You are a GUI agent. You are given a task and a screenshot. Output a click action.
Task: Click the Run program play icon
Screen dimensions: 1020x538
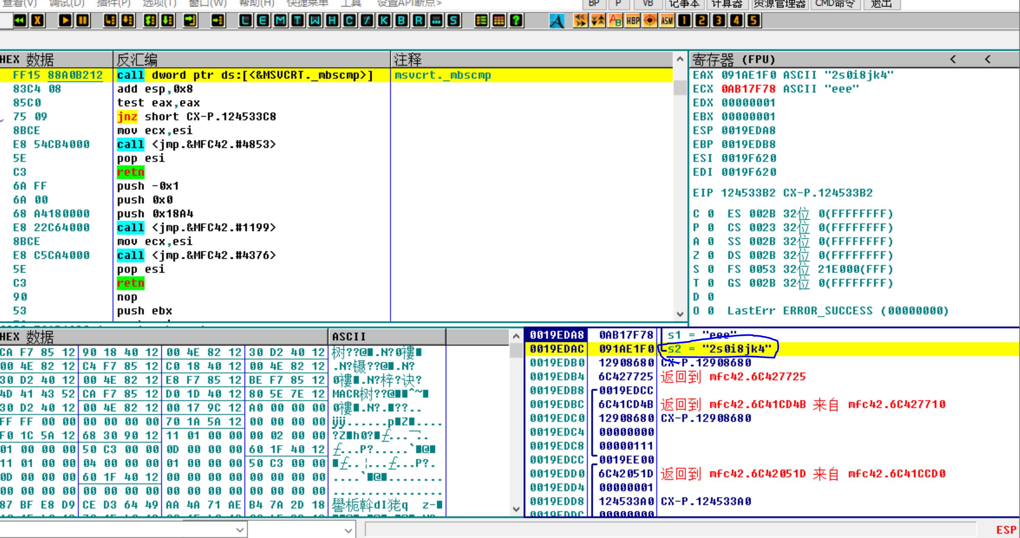[65, 20]
